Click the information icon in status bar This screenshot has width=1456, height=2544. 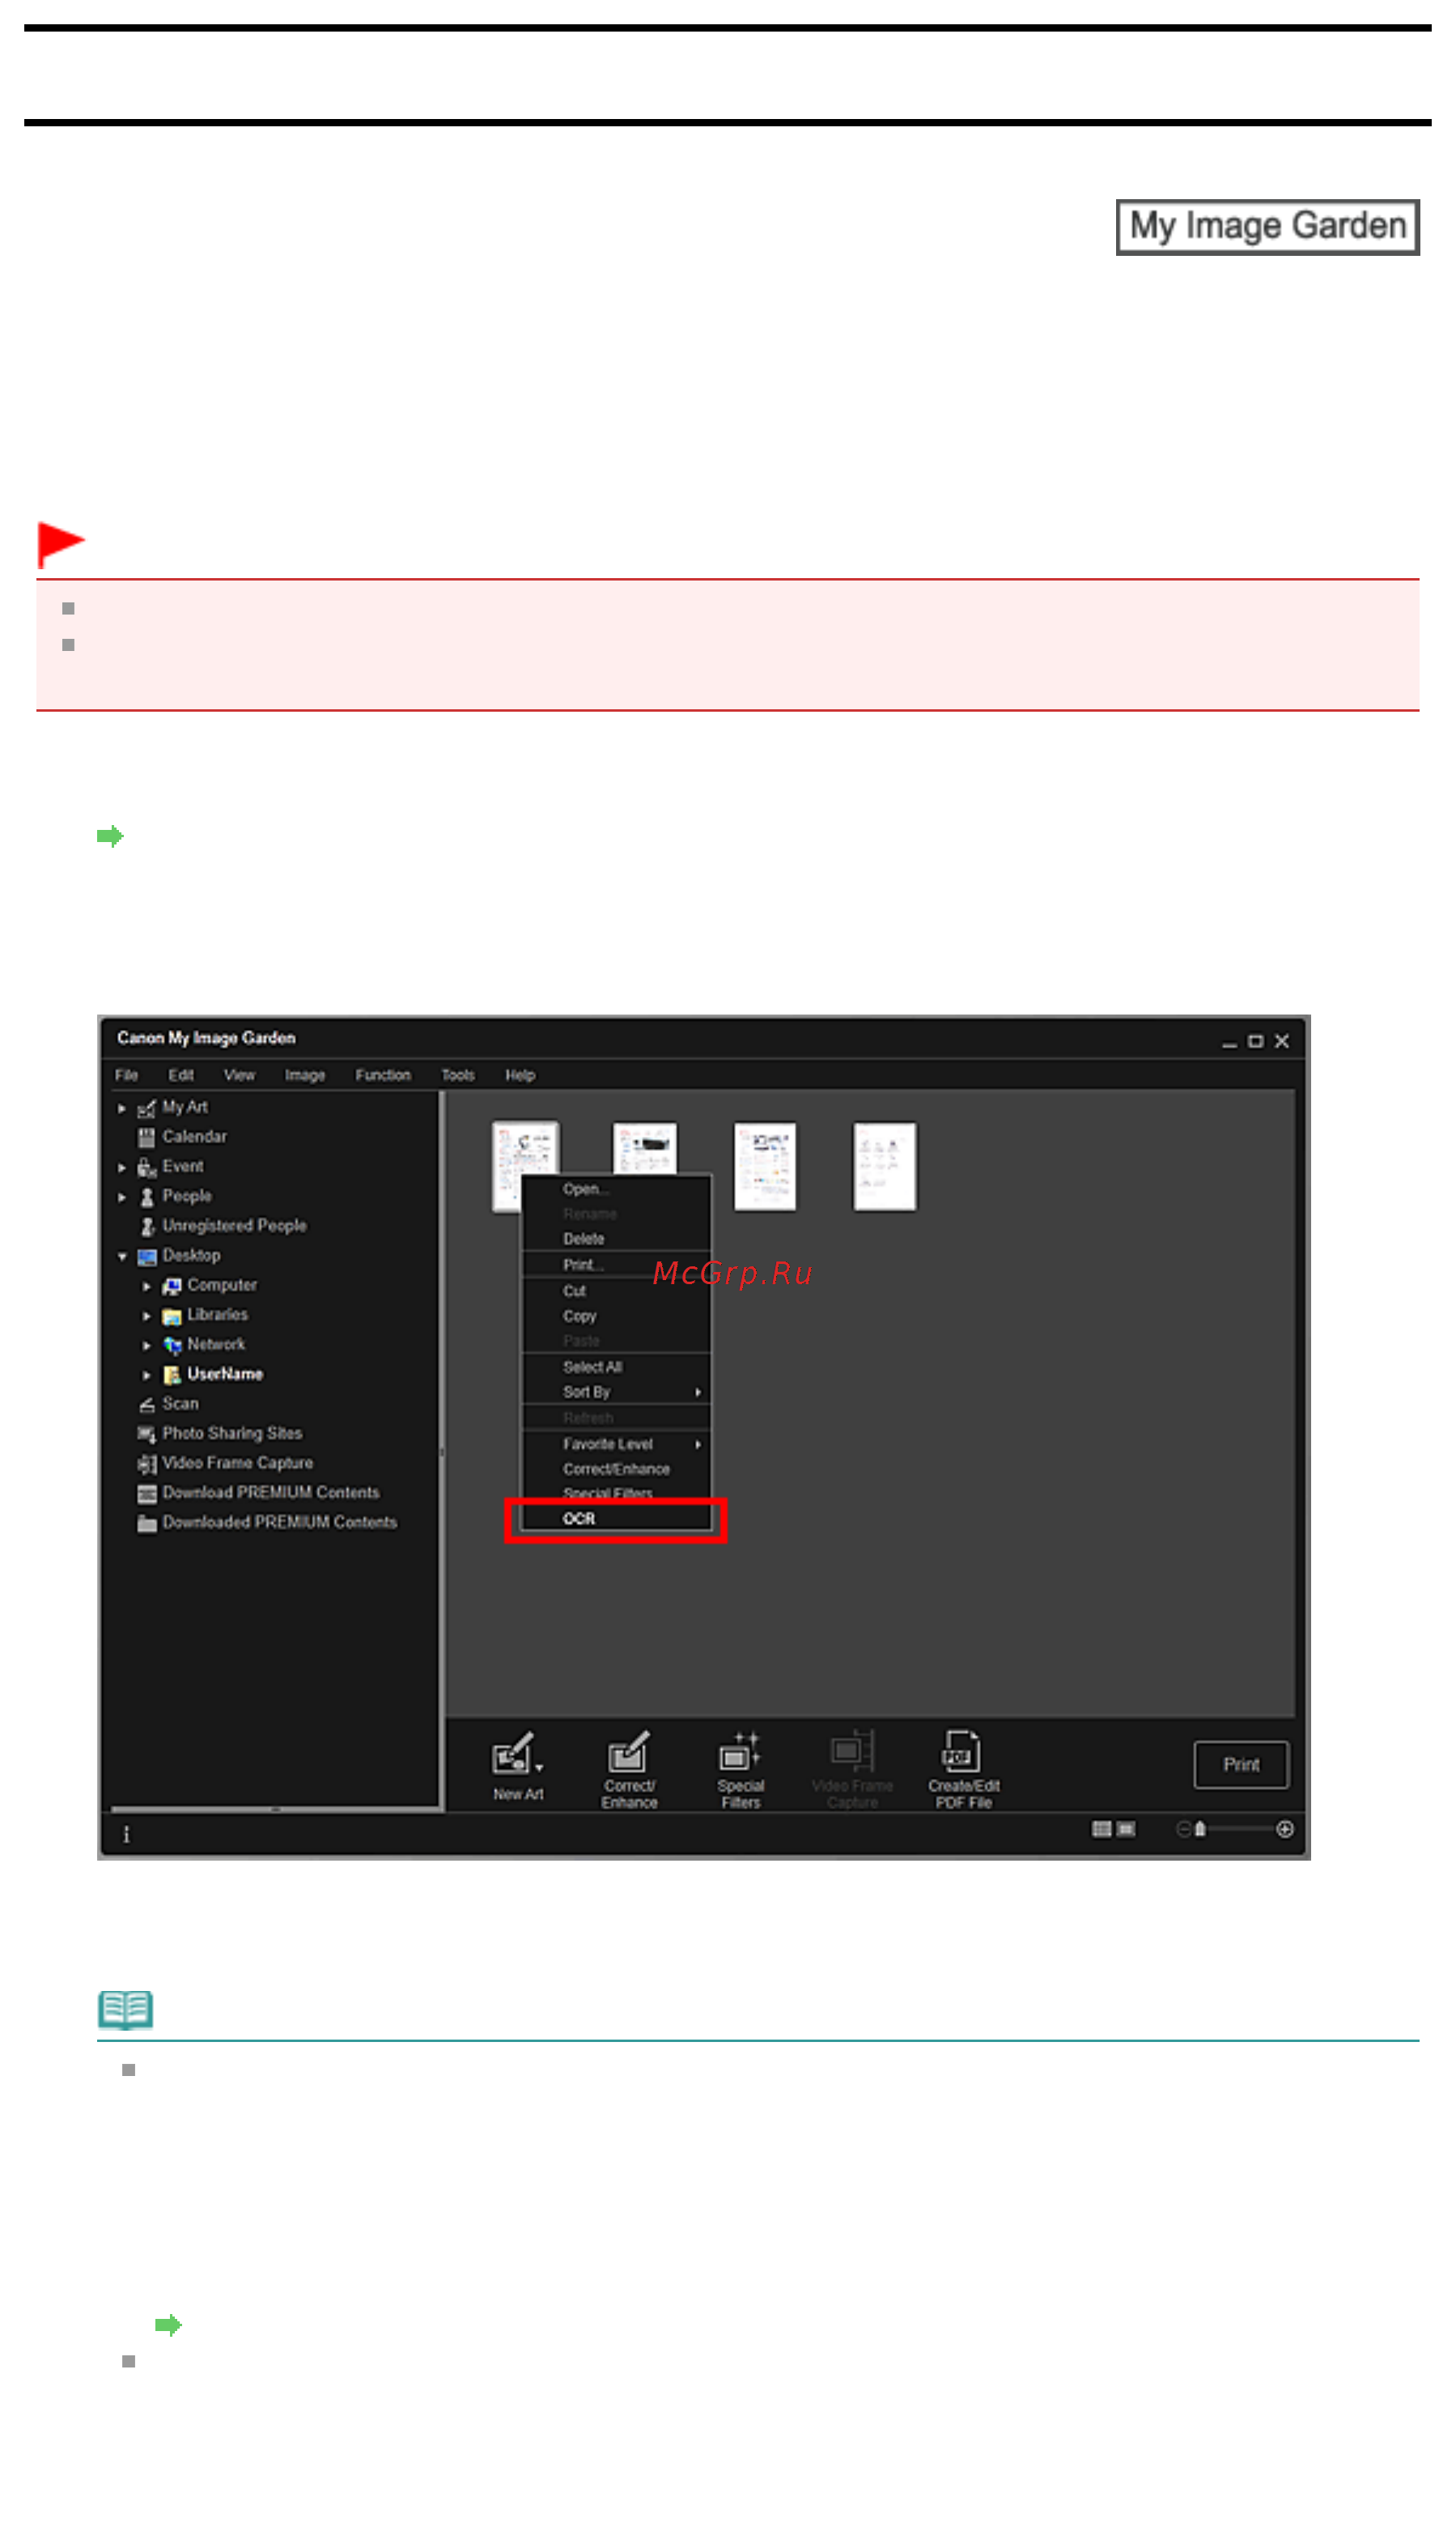tap(126, 1834)
